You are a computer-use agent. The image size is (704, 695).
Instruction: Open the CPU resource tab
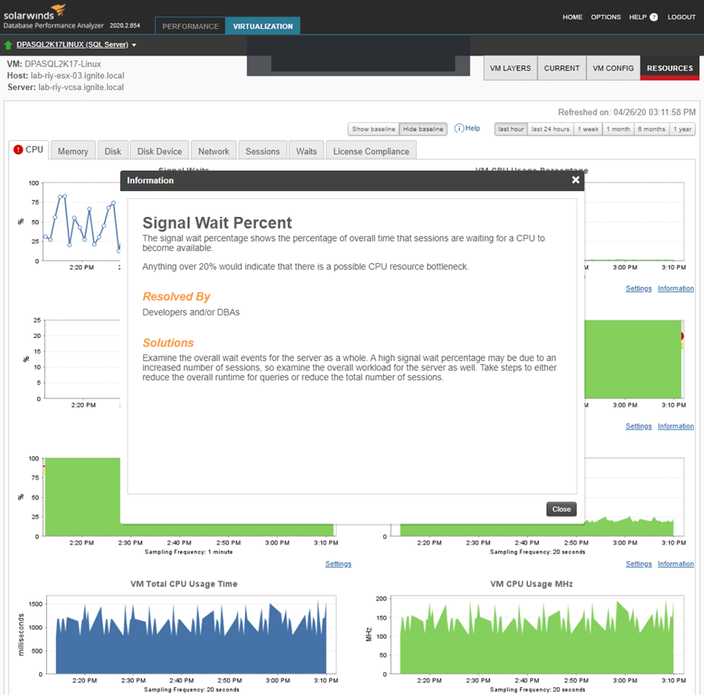tap(29, 149)
